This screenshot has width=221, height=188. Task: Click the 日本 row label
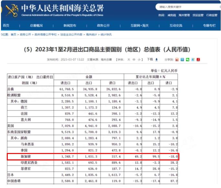point(11,175)
